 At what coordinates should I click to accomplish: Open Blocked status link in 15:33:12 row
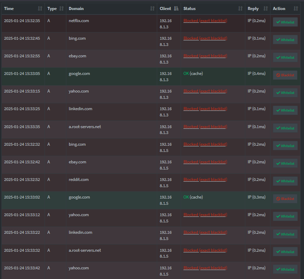205,215
